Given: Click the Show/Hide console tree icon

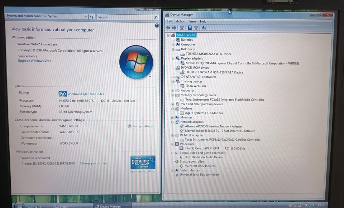Looking at the screenshot, I should [x=181, y=28].
